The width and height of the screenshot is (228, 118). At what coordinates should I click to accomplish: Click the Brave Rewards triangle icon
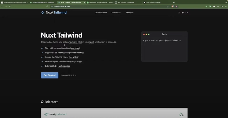pyautogui.click(x=176, y=7)
